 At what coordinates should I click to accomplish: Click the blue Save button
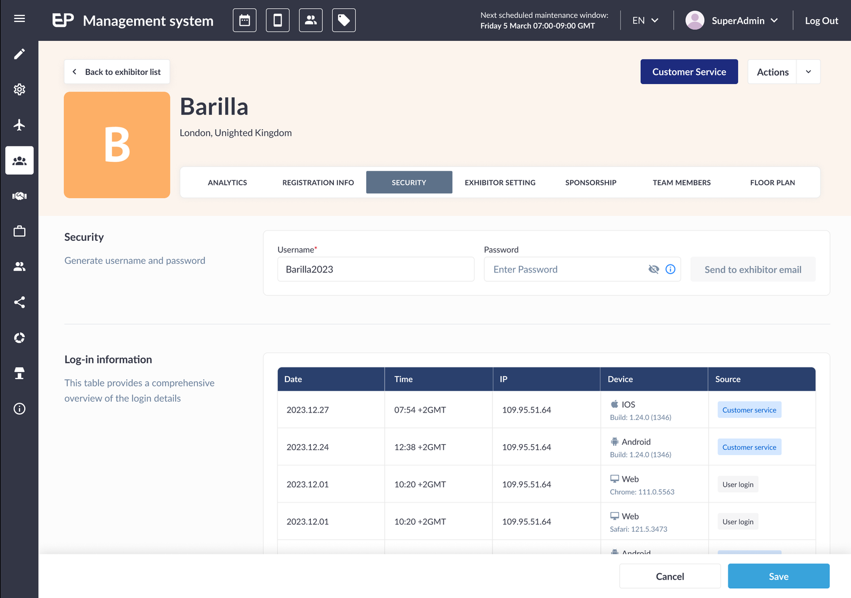778,576
